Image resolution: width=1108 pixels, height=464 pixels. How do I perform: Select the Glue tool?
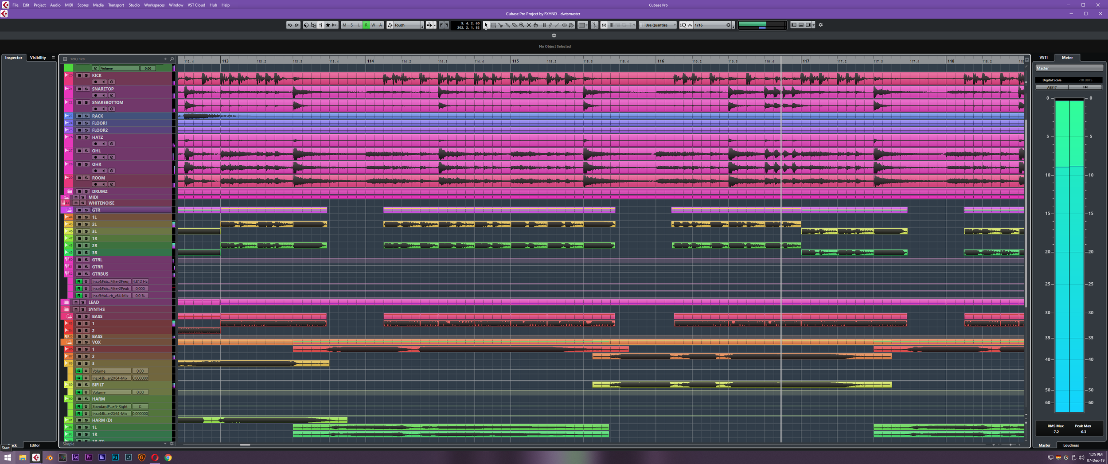(507, 25)
